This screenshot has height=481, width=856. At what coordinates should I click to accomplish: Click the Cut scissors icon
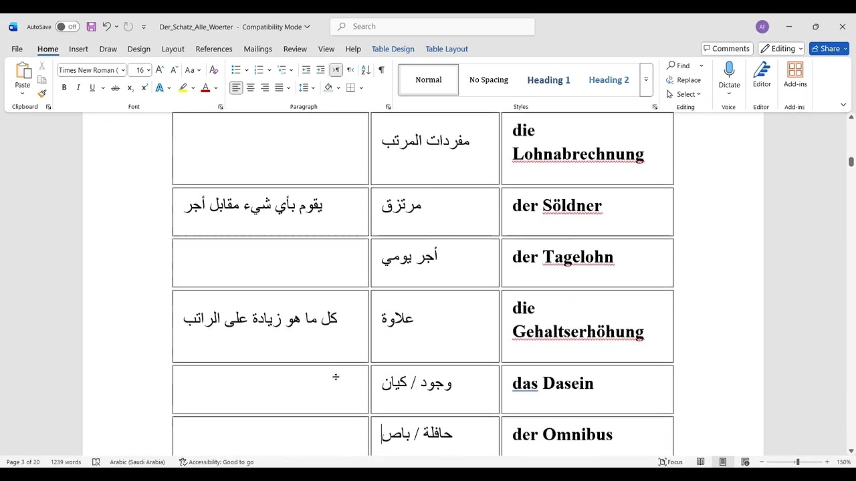[x=42, y=66]
